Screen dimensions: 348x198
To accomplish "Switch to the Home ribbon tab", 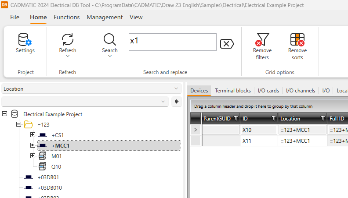I will point(38,17).
